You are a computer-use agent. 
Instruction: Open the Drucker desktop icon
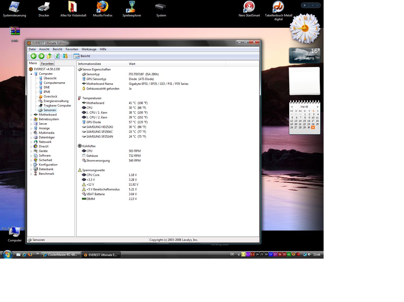[44, 9]
